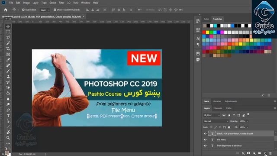Open the Layers panel flyout menu
The height and width of the screenshot is (156, 277).
click(x=275, y=108)
